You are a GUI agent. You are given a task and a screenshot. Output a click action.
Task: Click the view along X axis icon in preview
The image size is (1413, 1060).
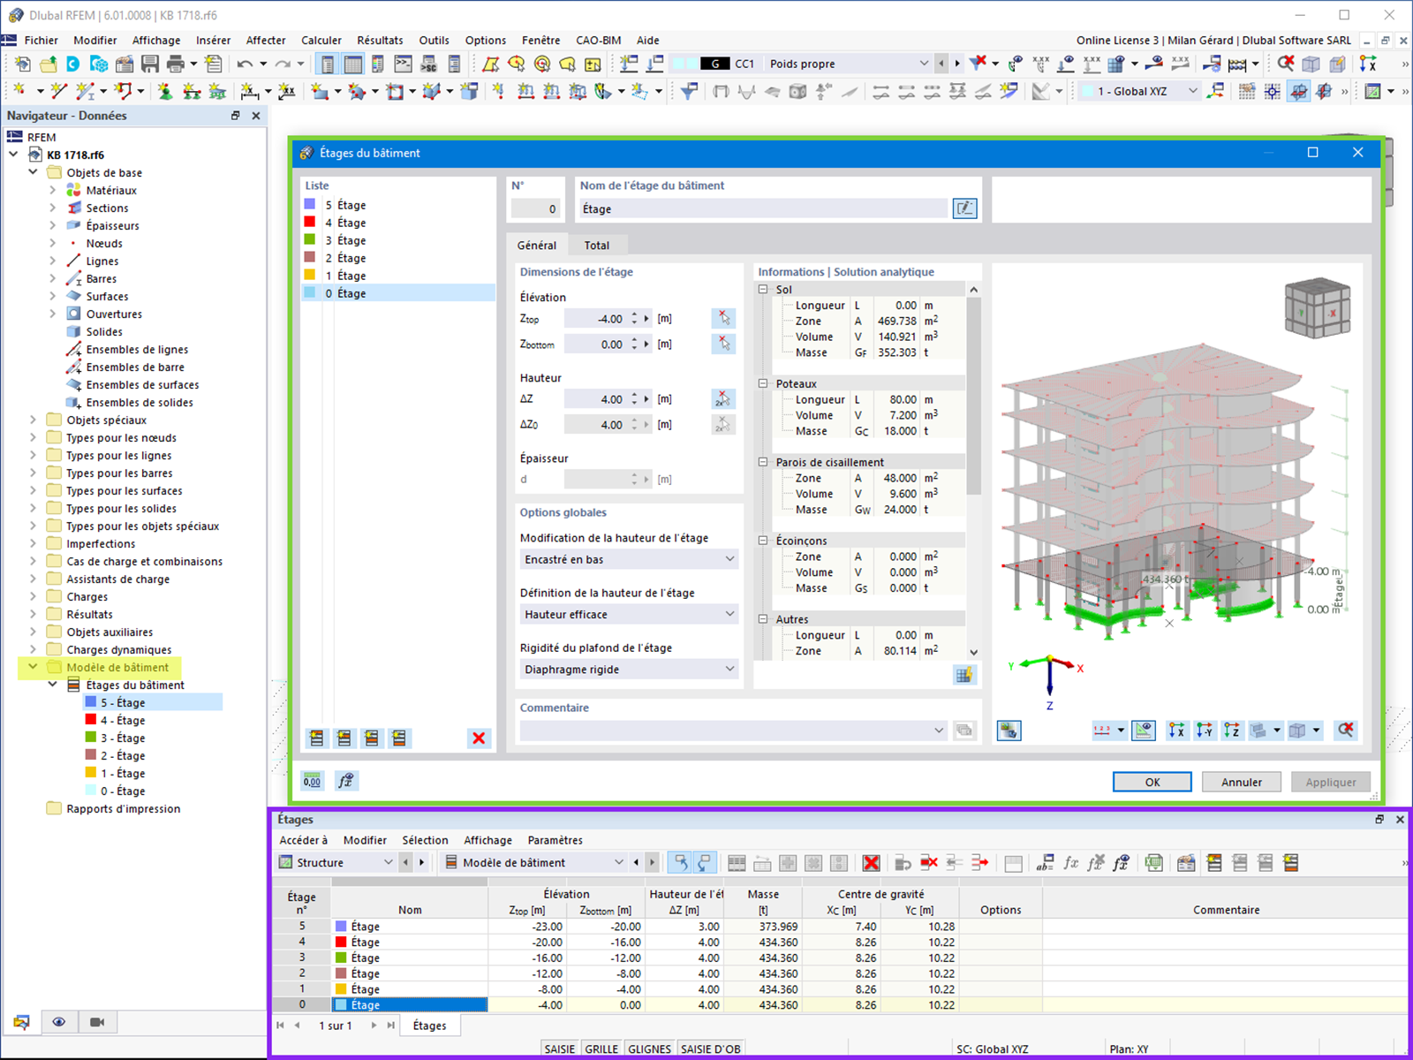click(x=1176, y=731)
